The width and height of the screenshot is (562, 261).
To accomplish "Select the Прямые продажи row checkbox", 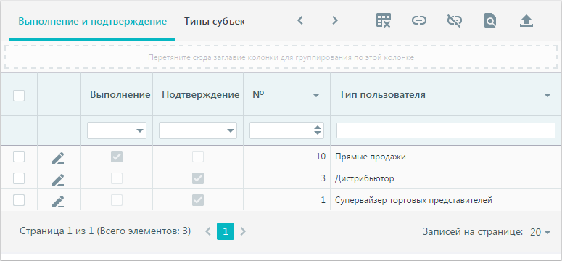I will point(19,157).
